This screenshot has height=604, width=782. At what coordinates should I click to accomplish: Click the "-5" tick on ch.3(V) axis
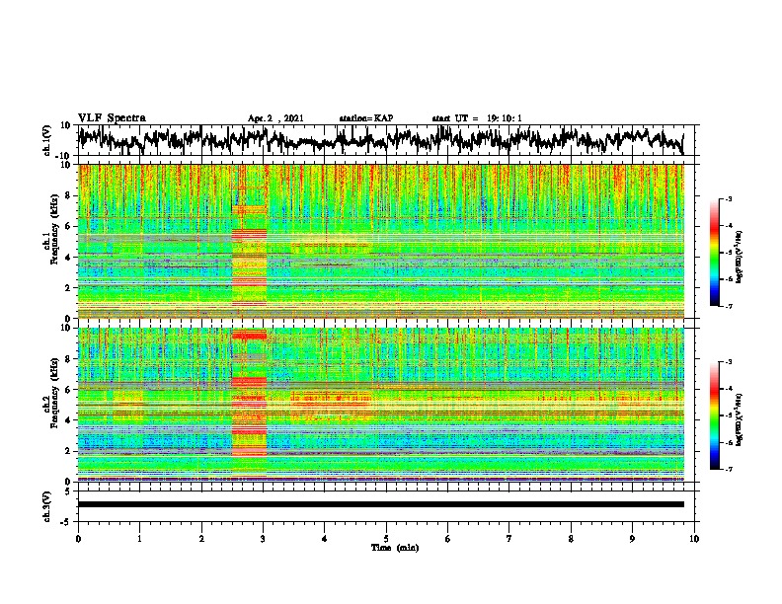[66, 522]
